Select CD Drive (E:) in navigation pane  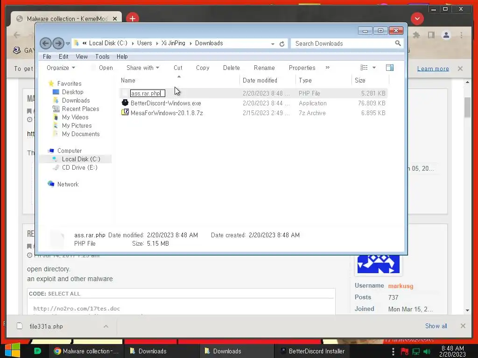(79, 167)
